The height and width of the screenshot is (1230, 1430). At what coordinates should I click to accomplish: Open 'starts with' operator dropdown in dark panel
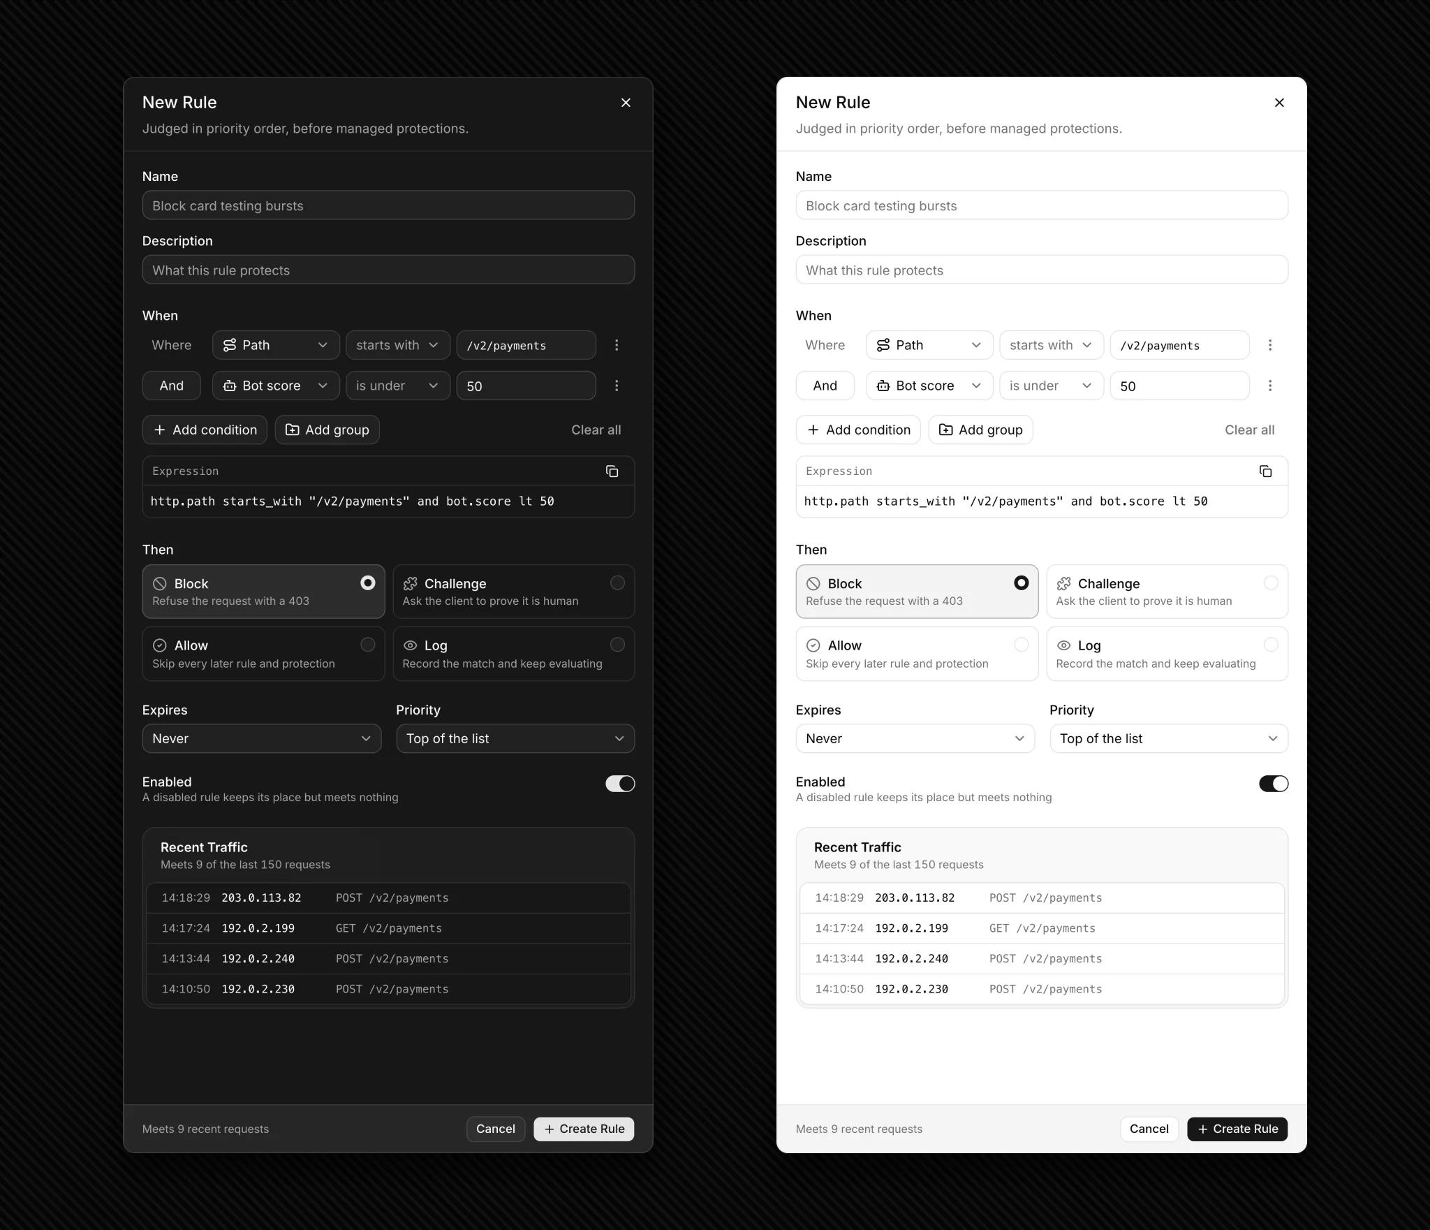point(398,345)
